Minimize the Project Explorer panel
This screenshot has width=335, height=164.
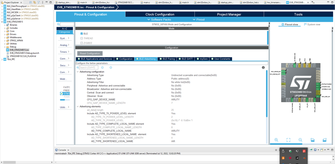(47, 2)
